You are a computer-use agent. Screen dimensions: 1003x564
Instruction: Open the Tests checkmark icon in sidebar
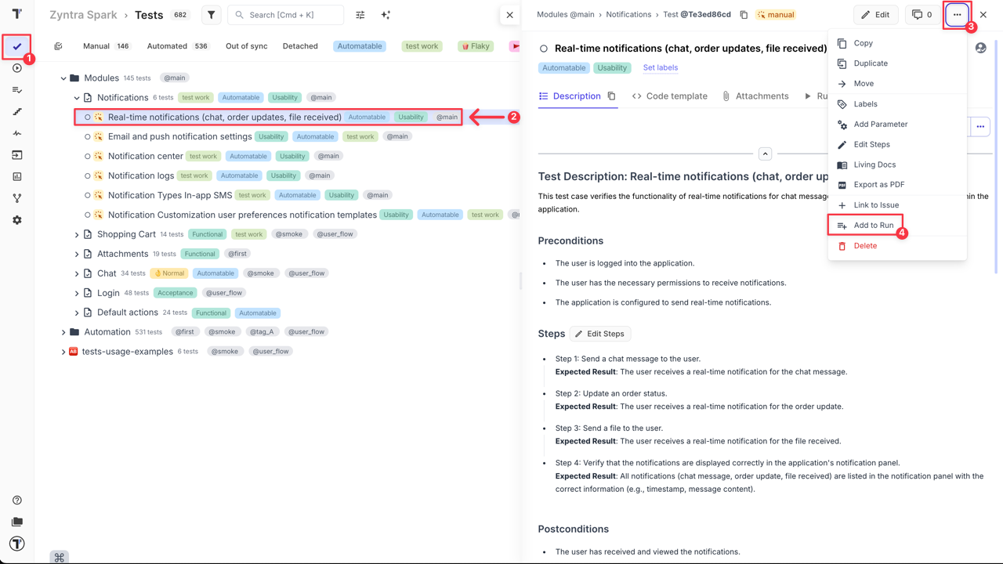point(17,47)
